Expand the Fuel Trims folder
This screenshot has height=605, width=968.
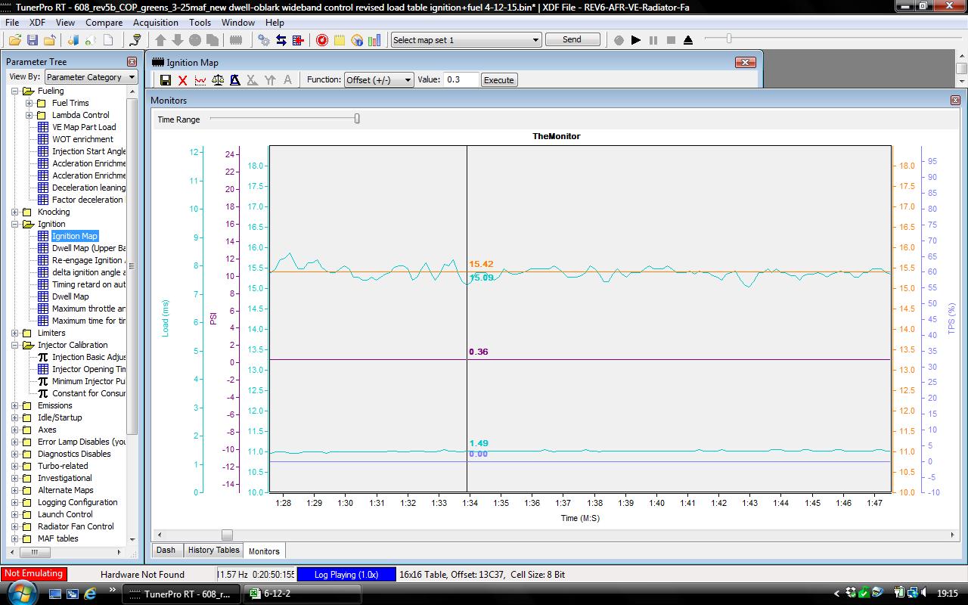29,103
